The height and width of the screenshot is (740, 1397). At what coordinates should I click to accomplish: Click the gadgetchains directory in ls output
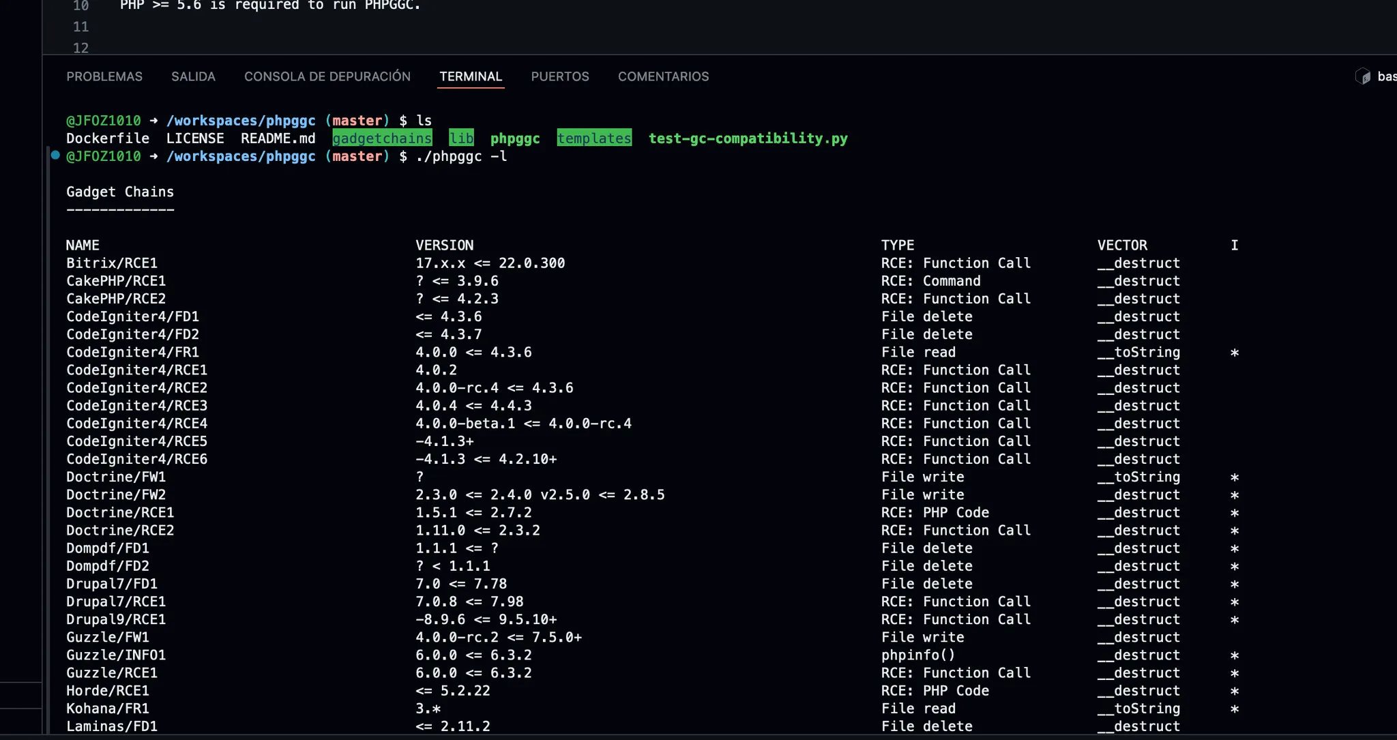point(382,138)
